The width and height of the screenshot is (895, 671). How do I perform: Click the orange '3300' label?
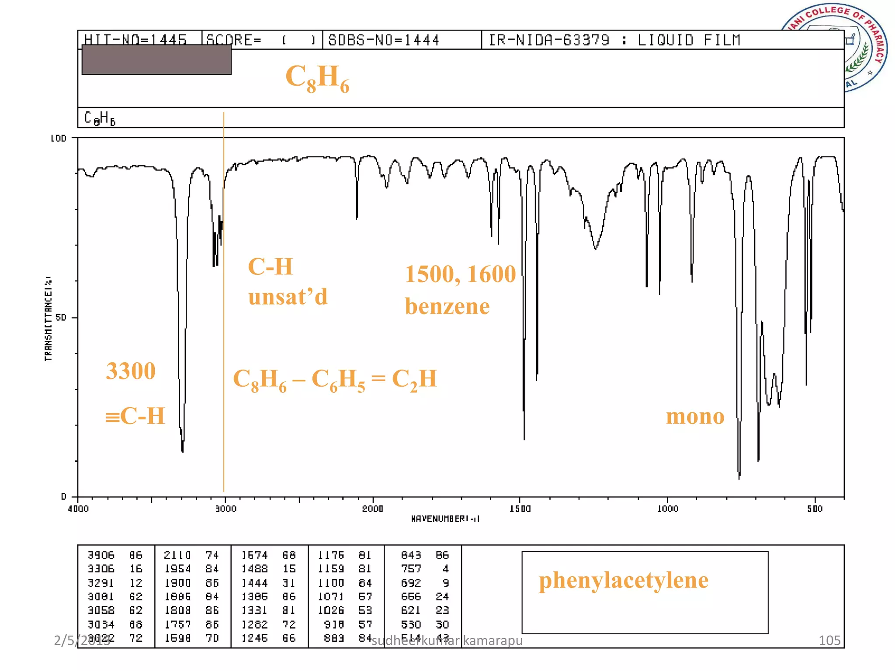click(131, 371)
